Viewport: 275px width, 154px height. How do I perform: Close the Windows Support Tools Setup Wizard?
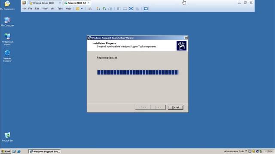click(x=186, y=38)
